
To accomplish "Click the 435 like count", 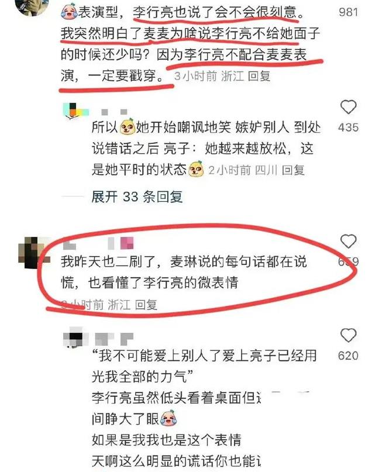I will (x=348, y=128).
